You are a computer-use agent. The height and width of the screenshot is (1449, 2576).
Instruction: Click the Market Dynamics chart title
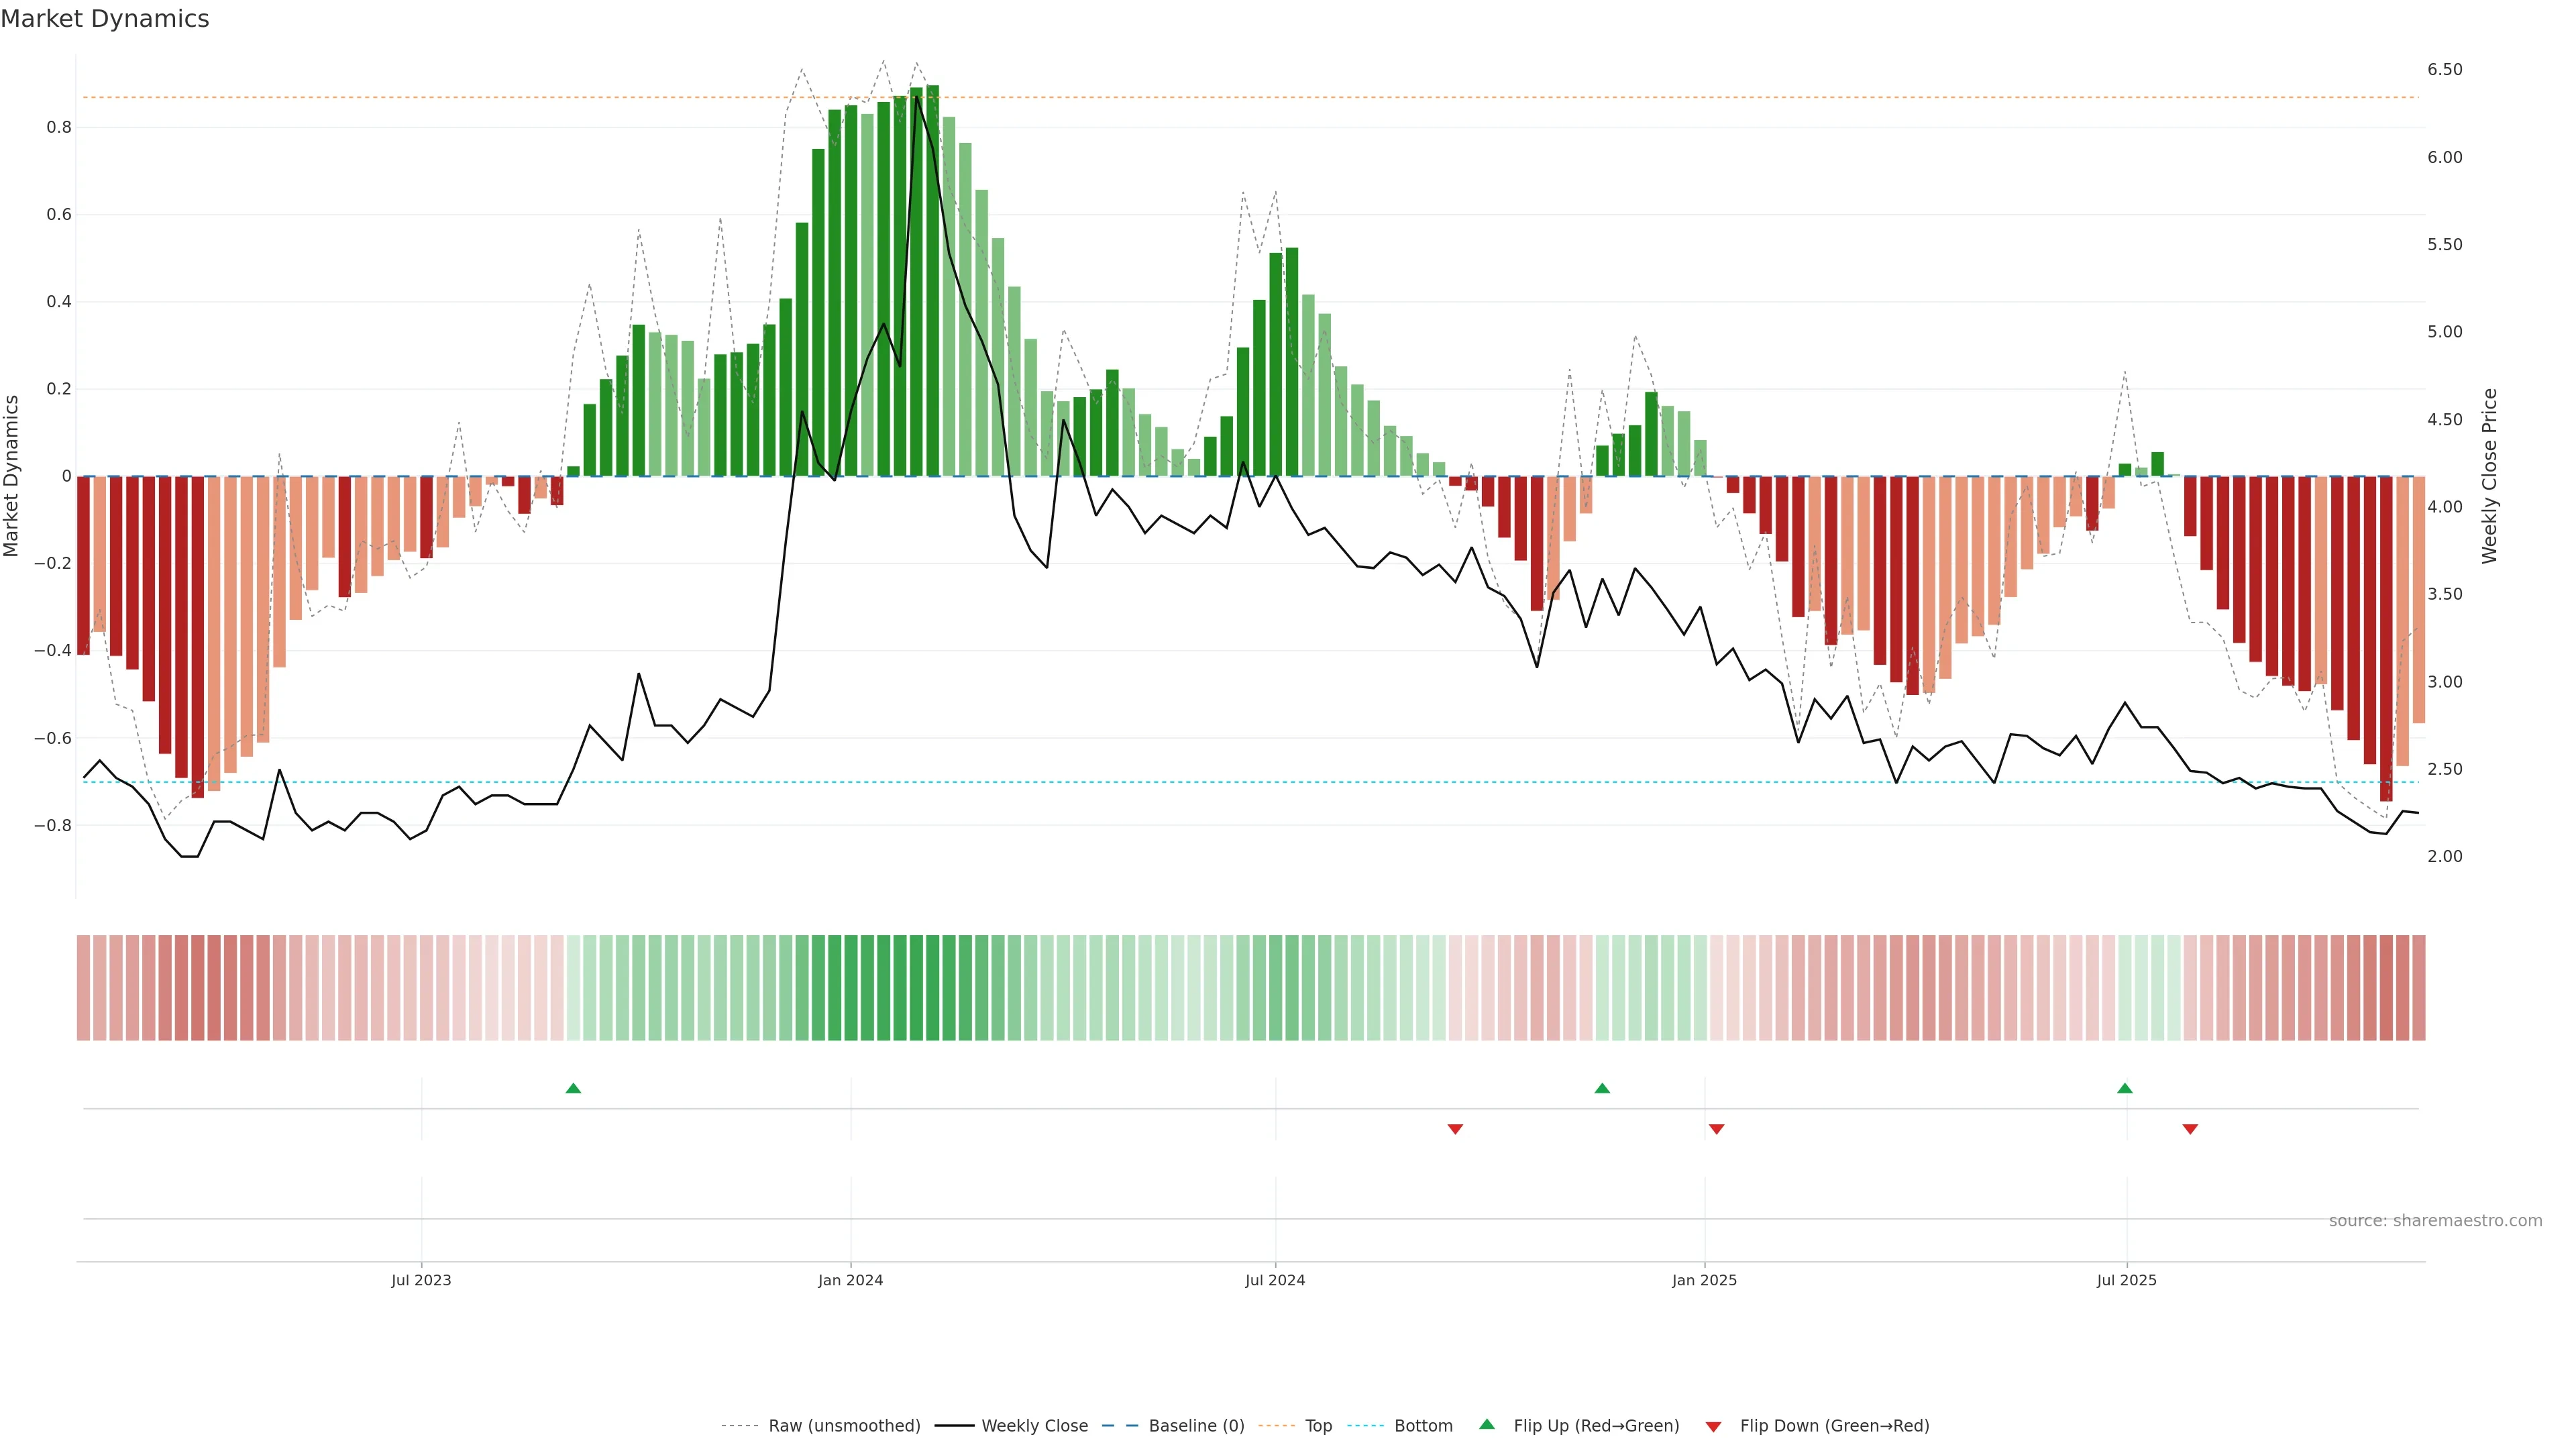105,19
